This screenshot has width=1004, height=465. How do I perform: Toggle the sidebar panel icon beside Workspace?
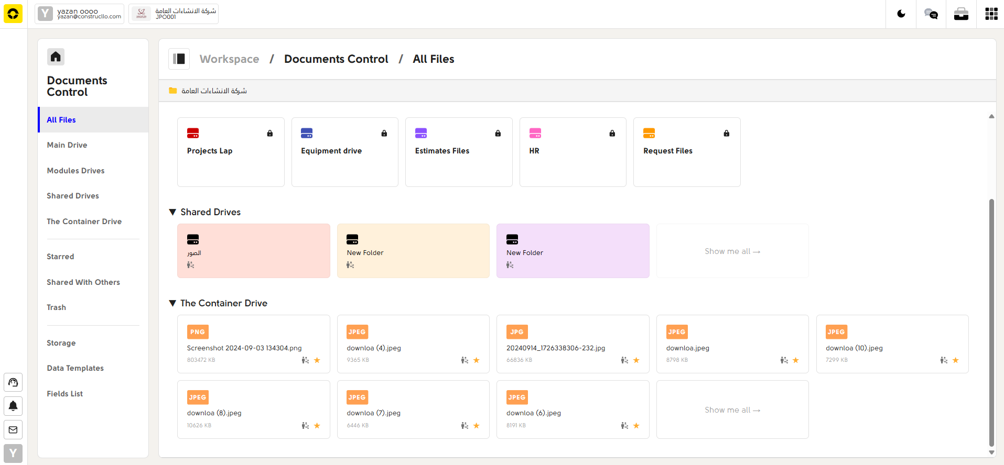(x=179, y=59)
